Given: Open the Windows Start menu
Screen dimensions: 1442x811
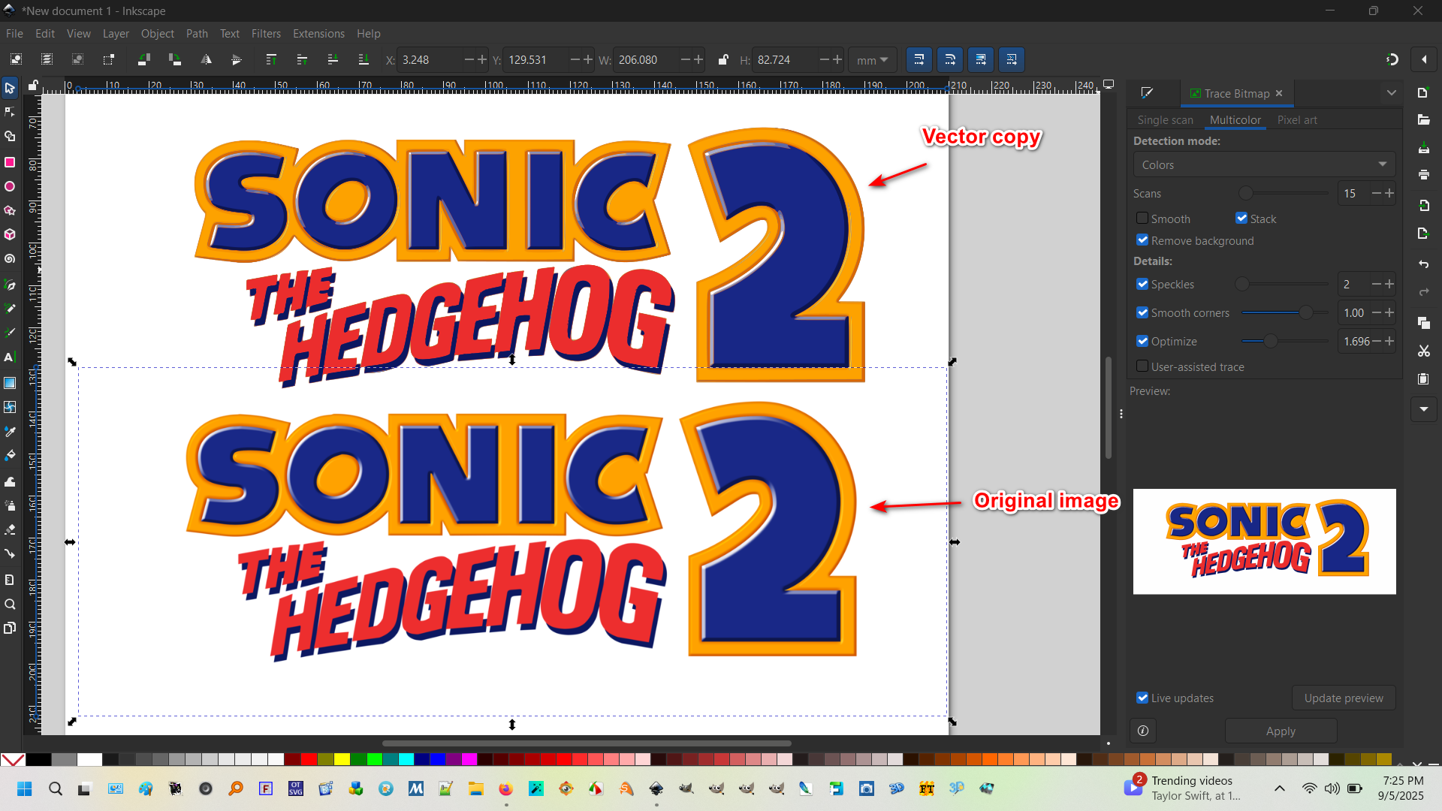Looking at the screenshot, I should tap(25, 788).
